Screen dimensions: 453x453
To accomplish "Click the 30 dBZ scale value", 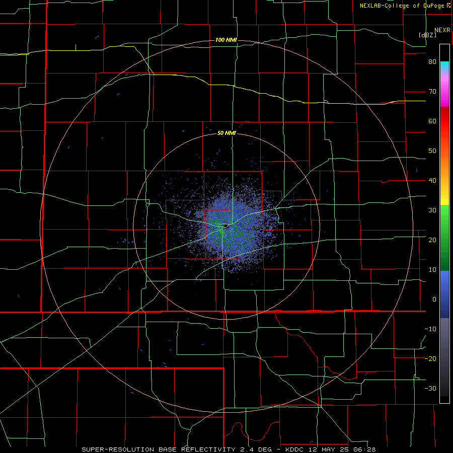I will (x=432, y=210).
